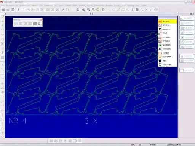Click the save diskette icon in toolbar
Viewport: 195px width, 146px height.
[13, 10]
